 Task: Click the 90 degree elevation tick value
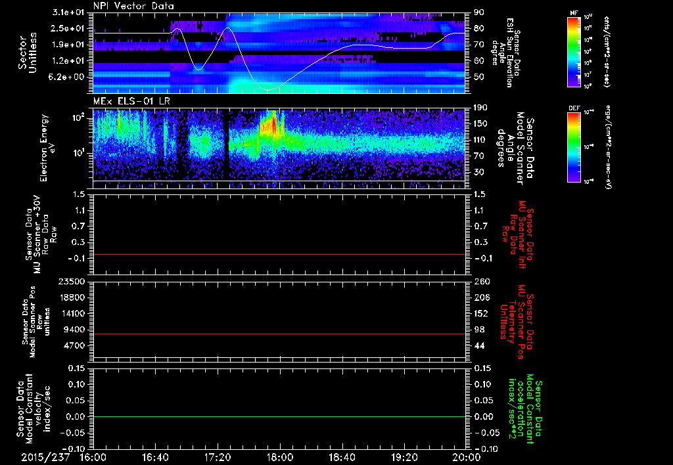[478, 12]
